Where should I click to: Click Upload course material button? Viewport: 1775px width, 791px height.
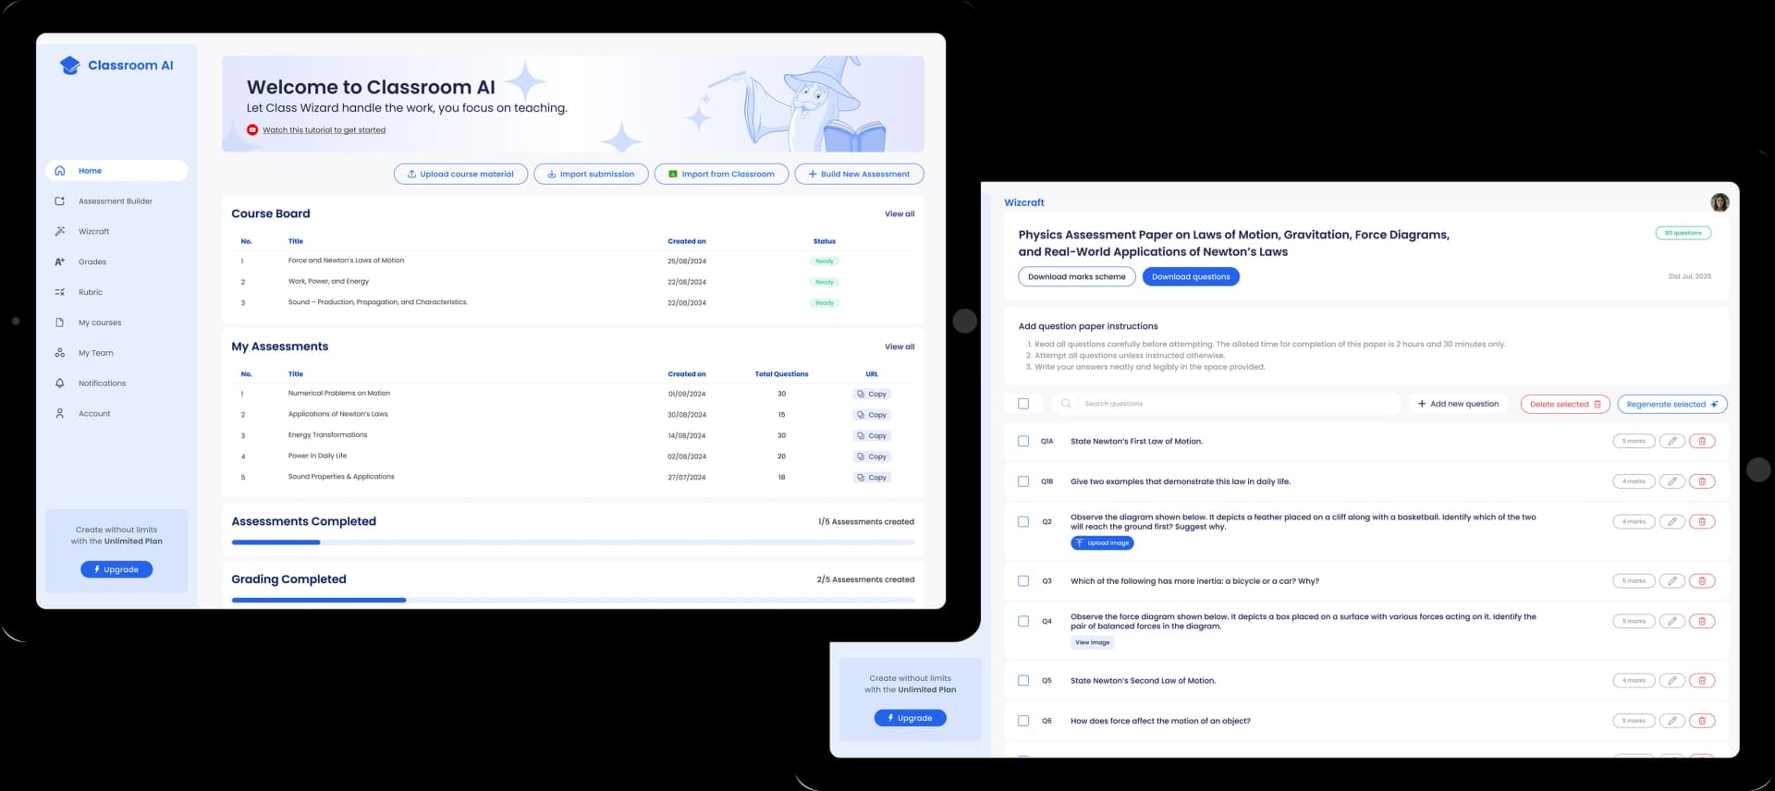tap(460, 174)
